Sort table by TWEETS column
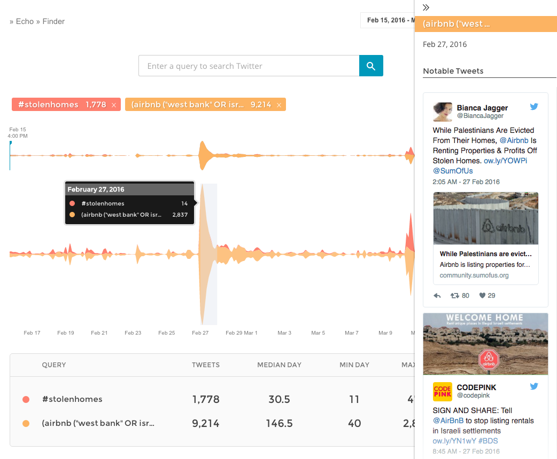 click(206, 365)
